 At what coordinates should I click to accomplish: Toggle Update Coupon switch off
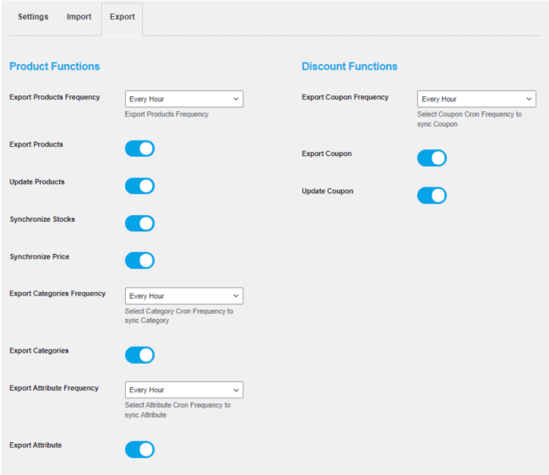pyautogui.click(x=432, y=195)
